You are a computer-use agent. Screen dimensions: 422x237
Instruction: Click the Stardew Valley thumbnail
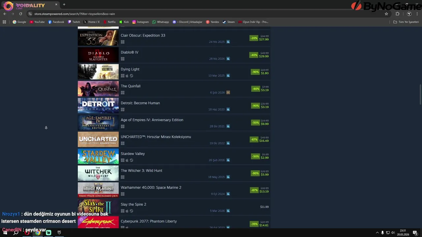click(98, 156)
